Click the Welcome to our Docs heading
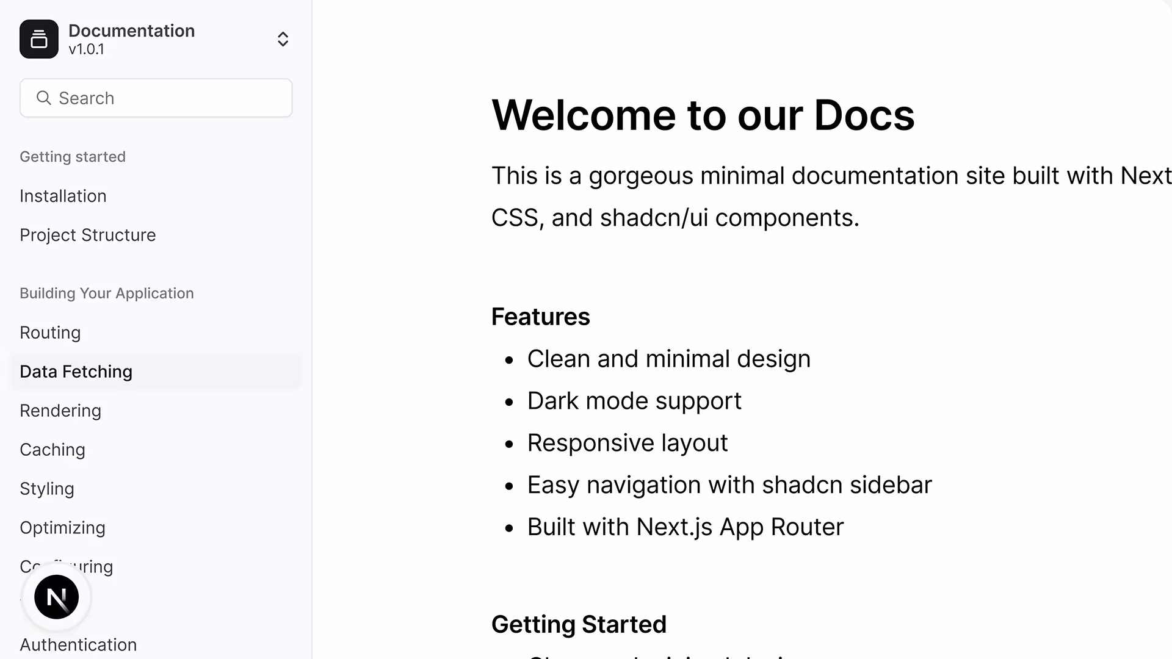 [703, 115]
